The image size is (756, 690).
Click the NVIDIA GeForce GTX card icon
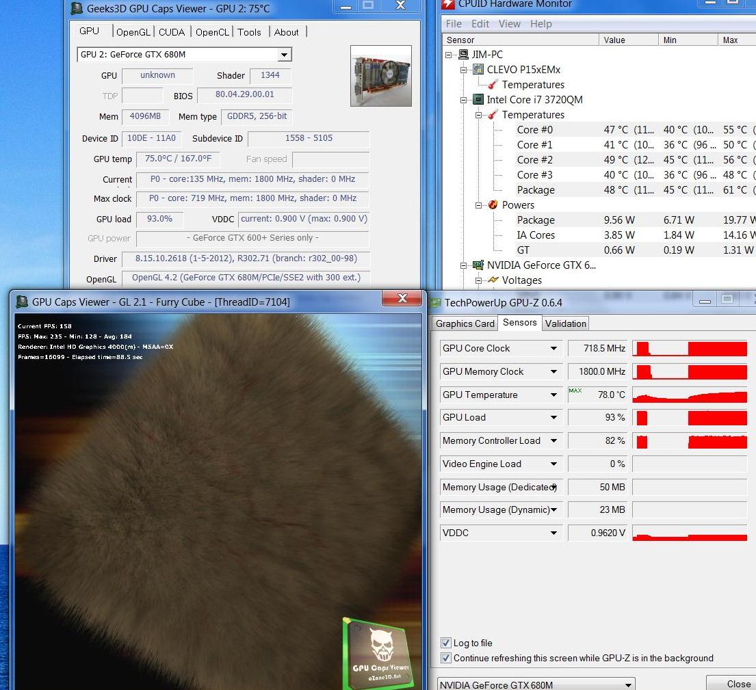coord(478,265)
